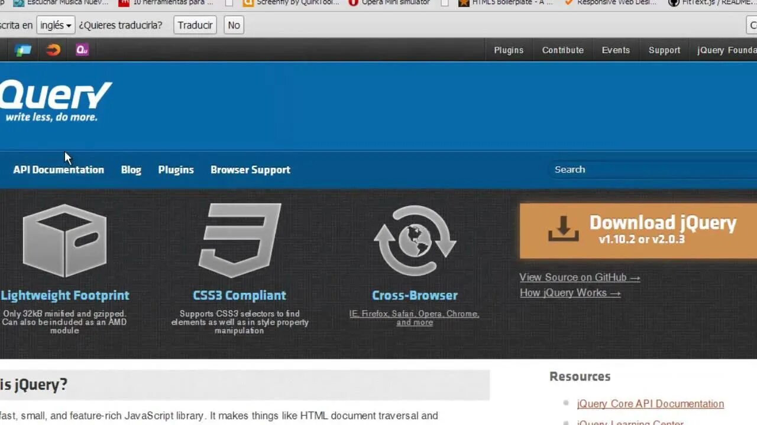Click the Cross-Browser heading
This screenshot has height=425, width=757.
point(415,295)
